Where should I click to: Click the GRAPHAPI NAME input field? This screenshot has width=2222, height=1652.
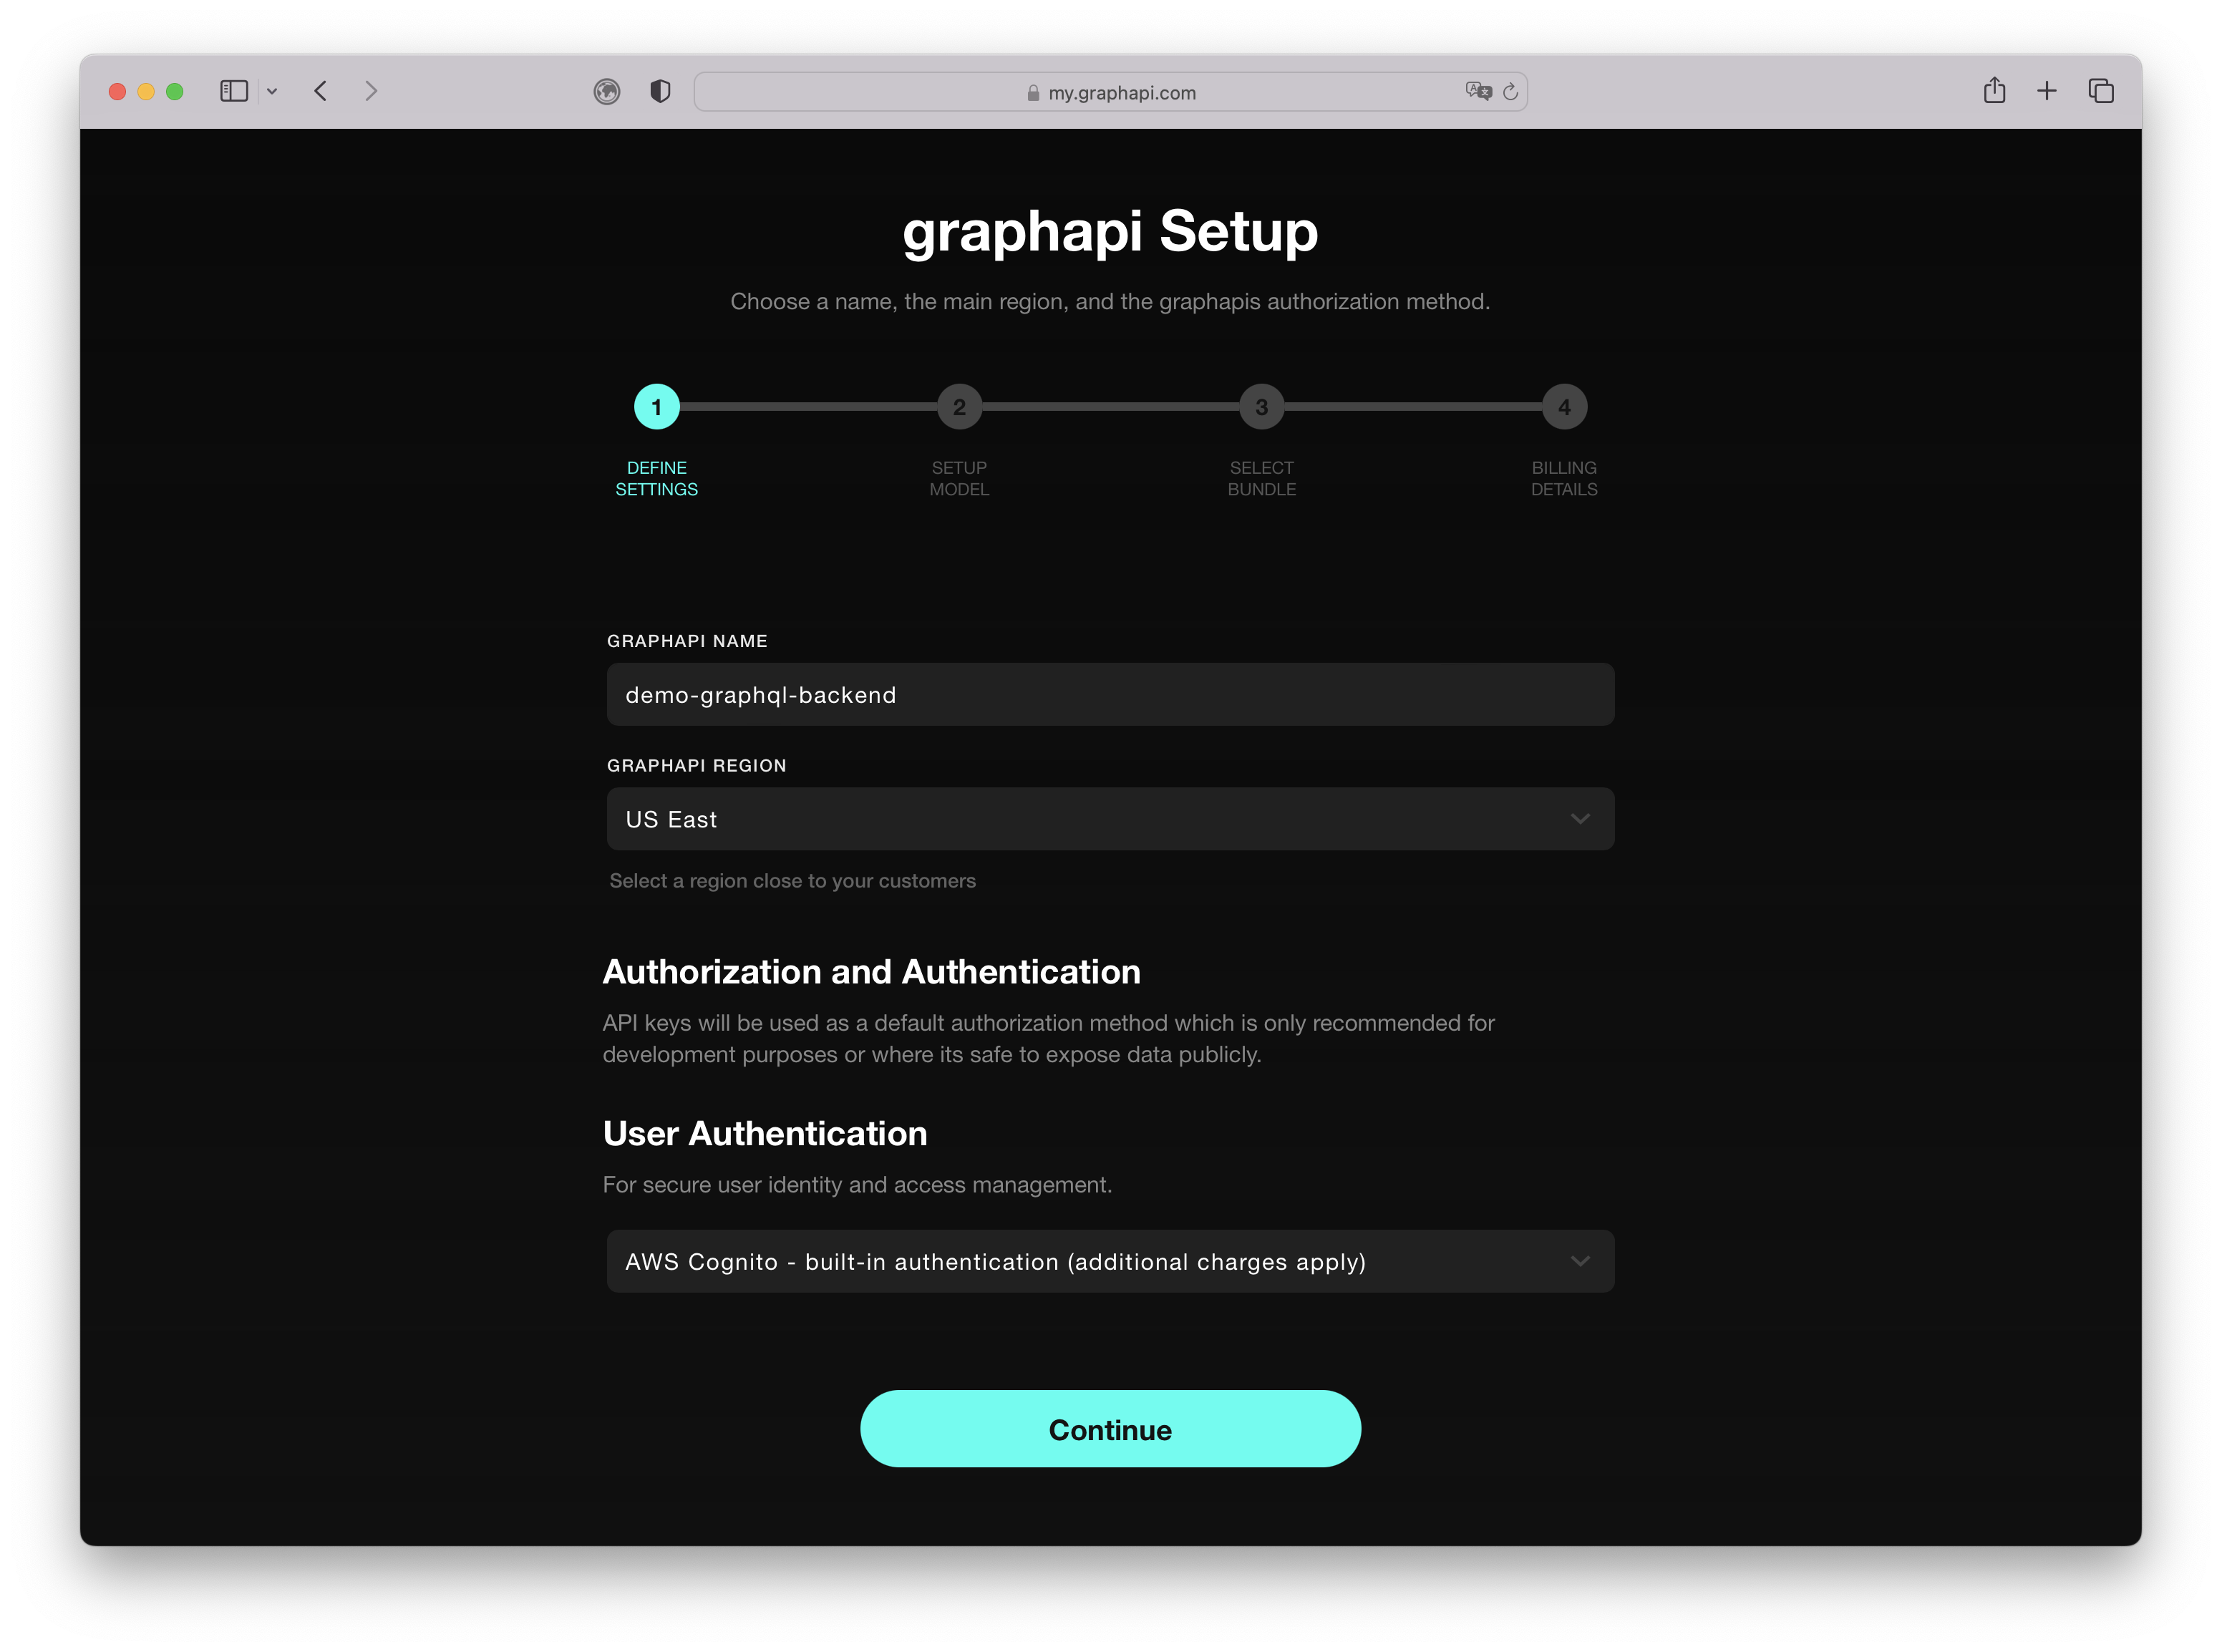[1110, 694]
